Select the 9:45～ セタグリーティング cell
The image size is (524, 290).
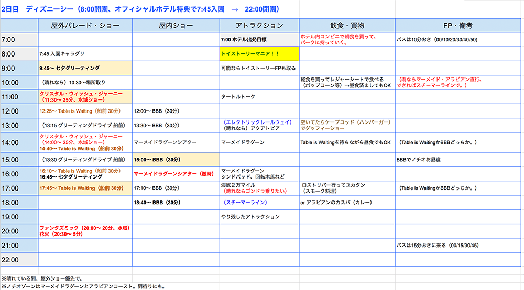point(85,68)
